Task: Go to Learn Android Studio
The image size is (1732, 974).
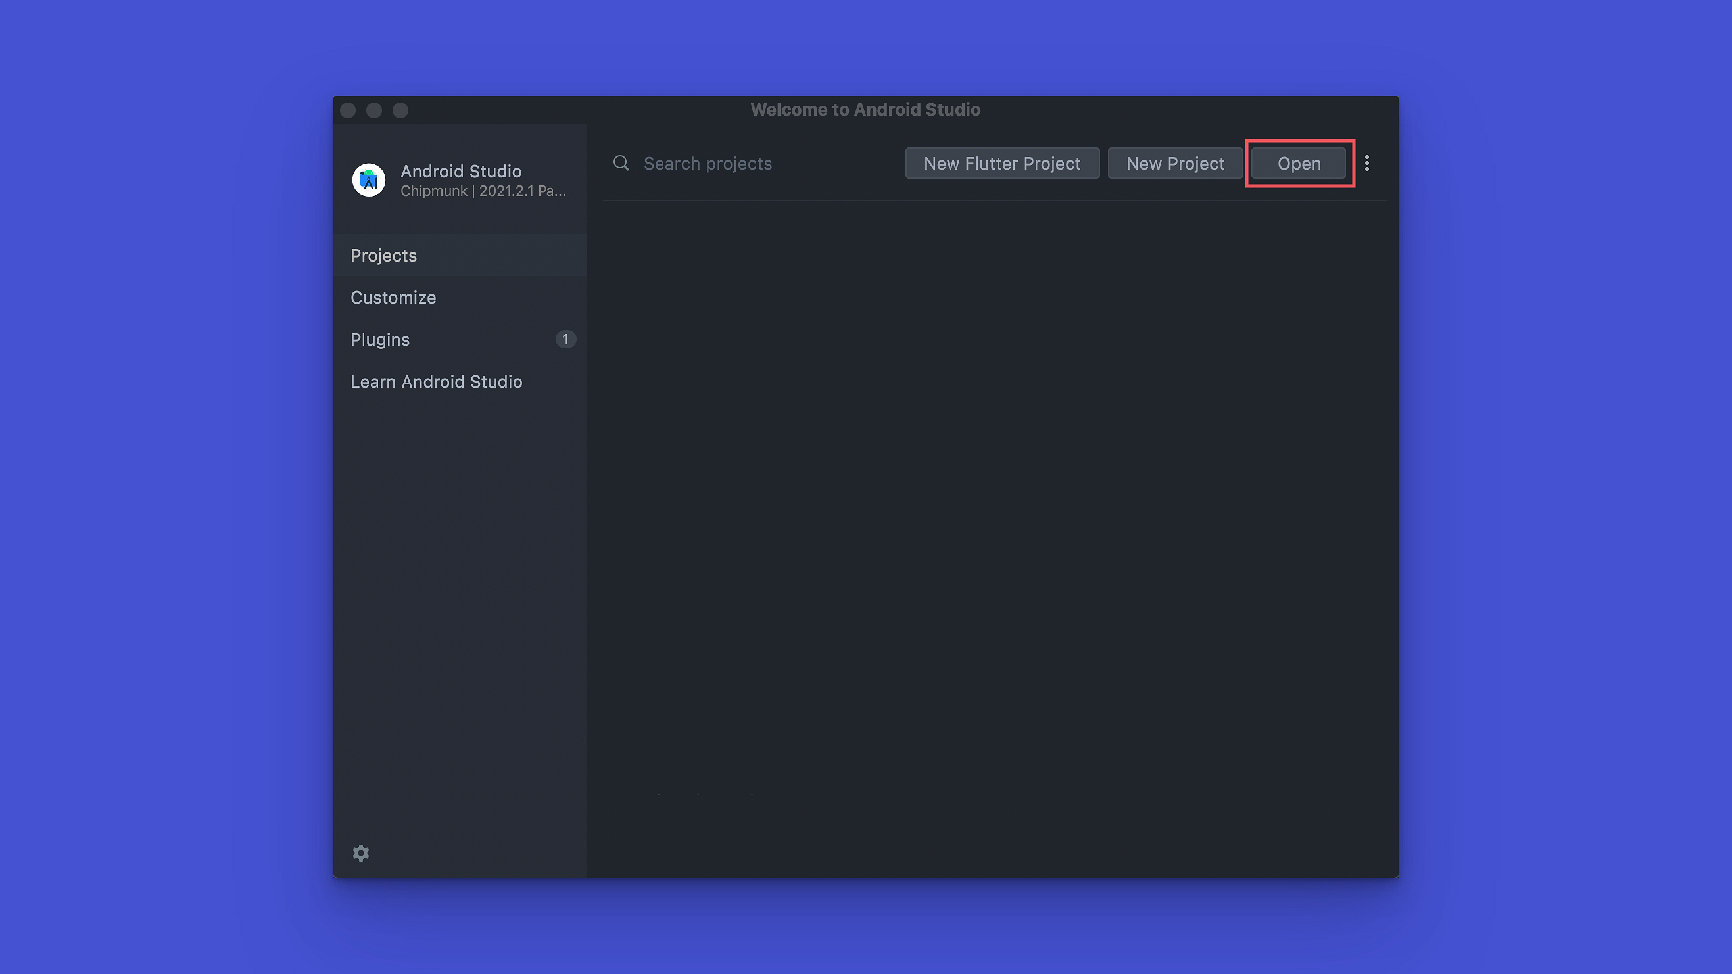Action: point(460,382)
